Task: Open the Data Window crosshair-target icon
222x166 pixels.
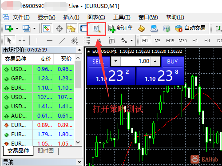Action: click(x=59, y=28)
